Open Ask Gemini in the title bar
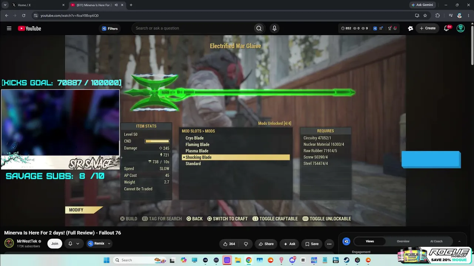The width and height of the screenshot is (474, 266). click(422, 5)
